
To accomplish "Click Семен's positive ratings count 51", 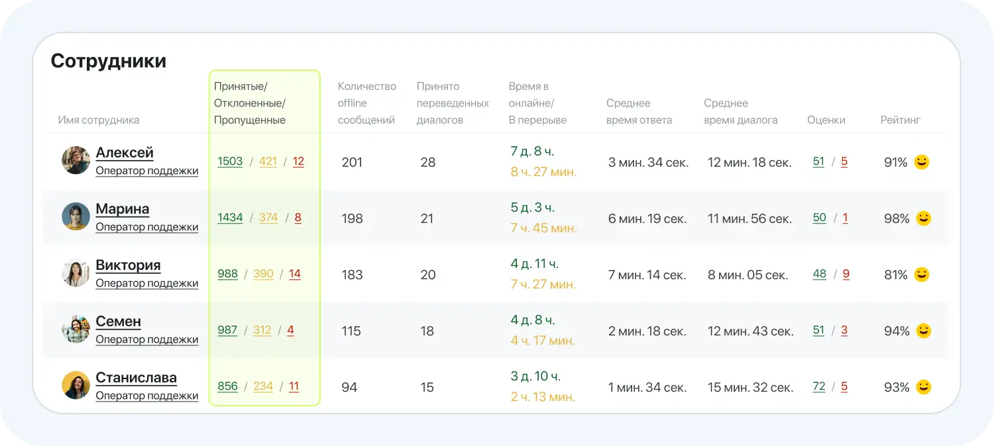I will (x=818, y=330).
